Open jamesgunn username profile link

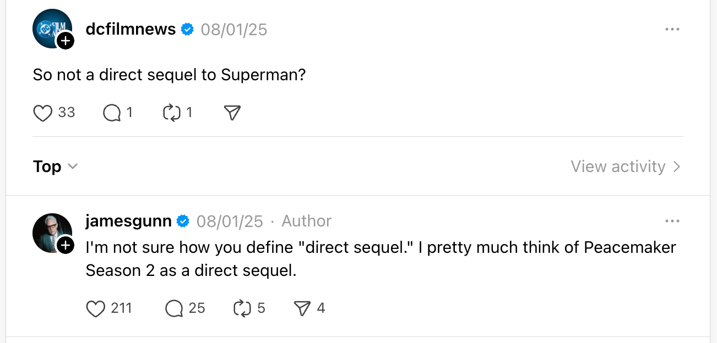tap(128, 221)
